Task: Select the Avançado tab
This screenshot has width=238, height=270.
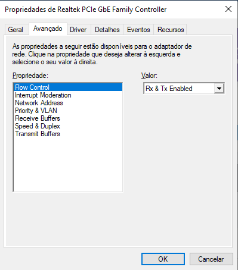Action: 48,29
